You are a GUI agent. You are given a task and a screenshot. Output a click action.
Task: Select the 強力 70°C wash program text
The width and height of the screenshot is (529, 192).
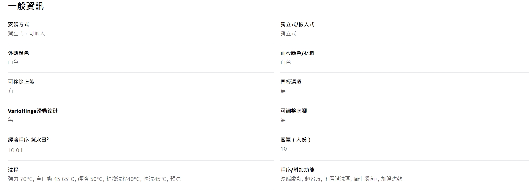point(21,179)
